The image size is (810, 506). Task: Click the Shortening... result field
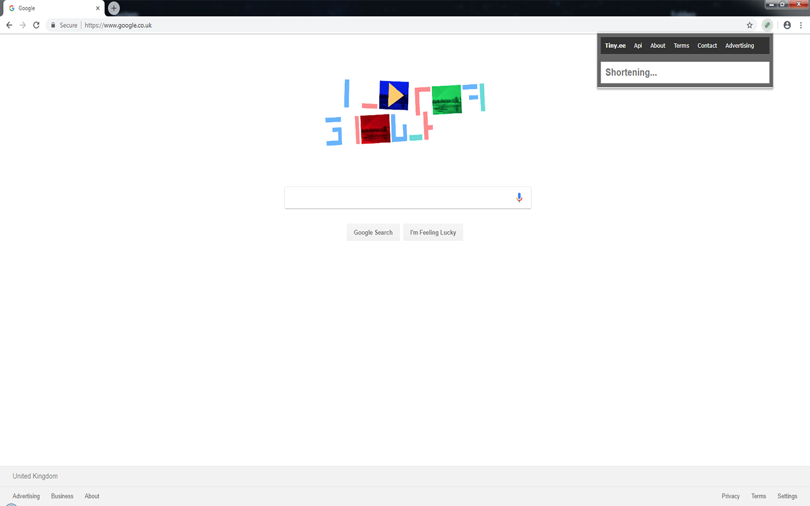pos(685,72)
